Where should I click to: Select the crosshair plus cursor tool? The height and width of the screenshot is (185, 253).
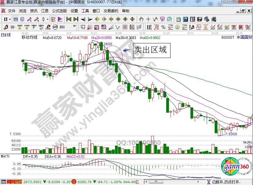[148, 19]
